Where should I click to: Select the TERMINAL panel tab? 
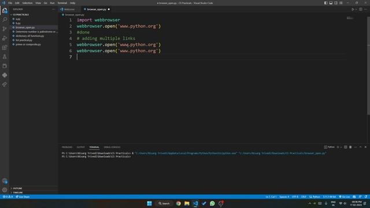pos(94,147)
